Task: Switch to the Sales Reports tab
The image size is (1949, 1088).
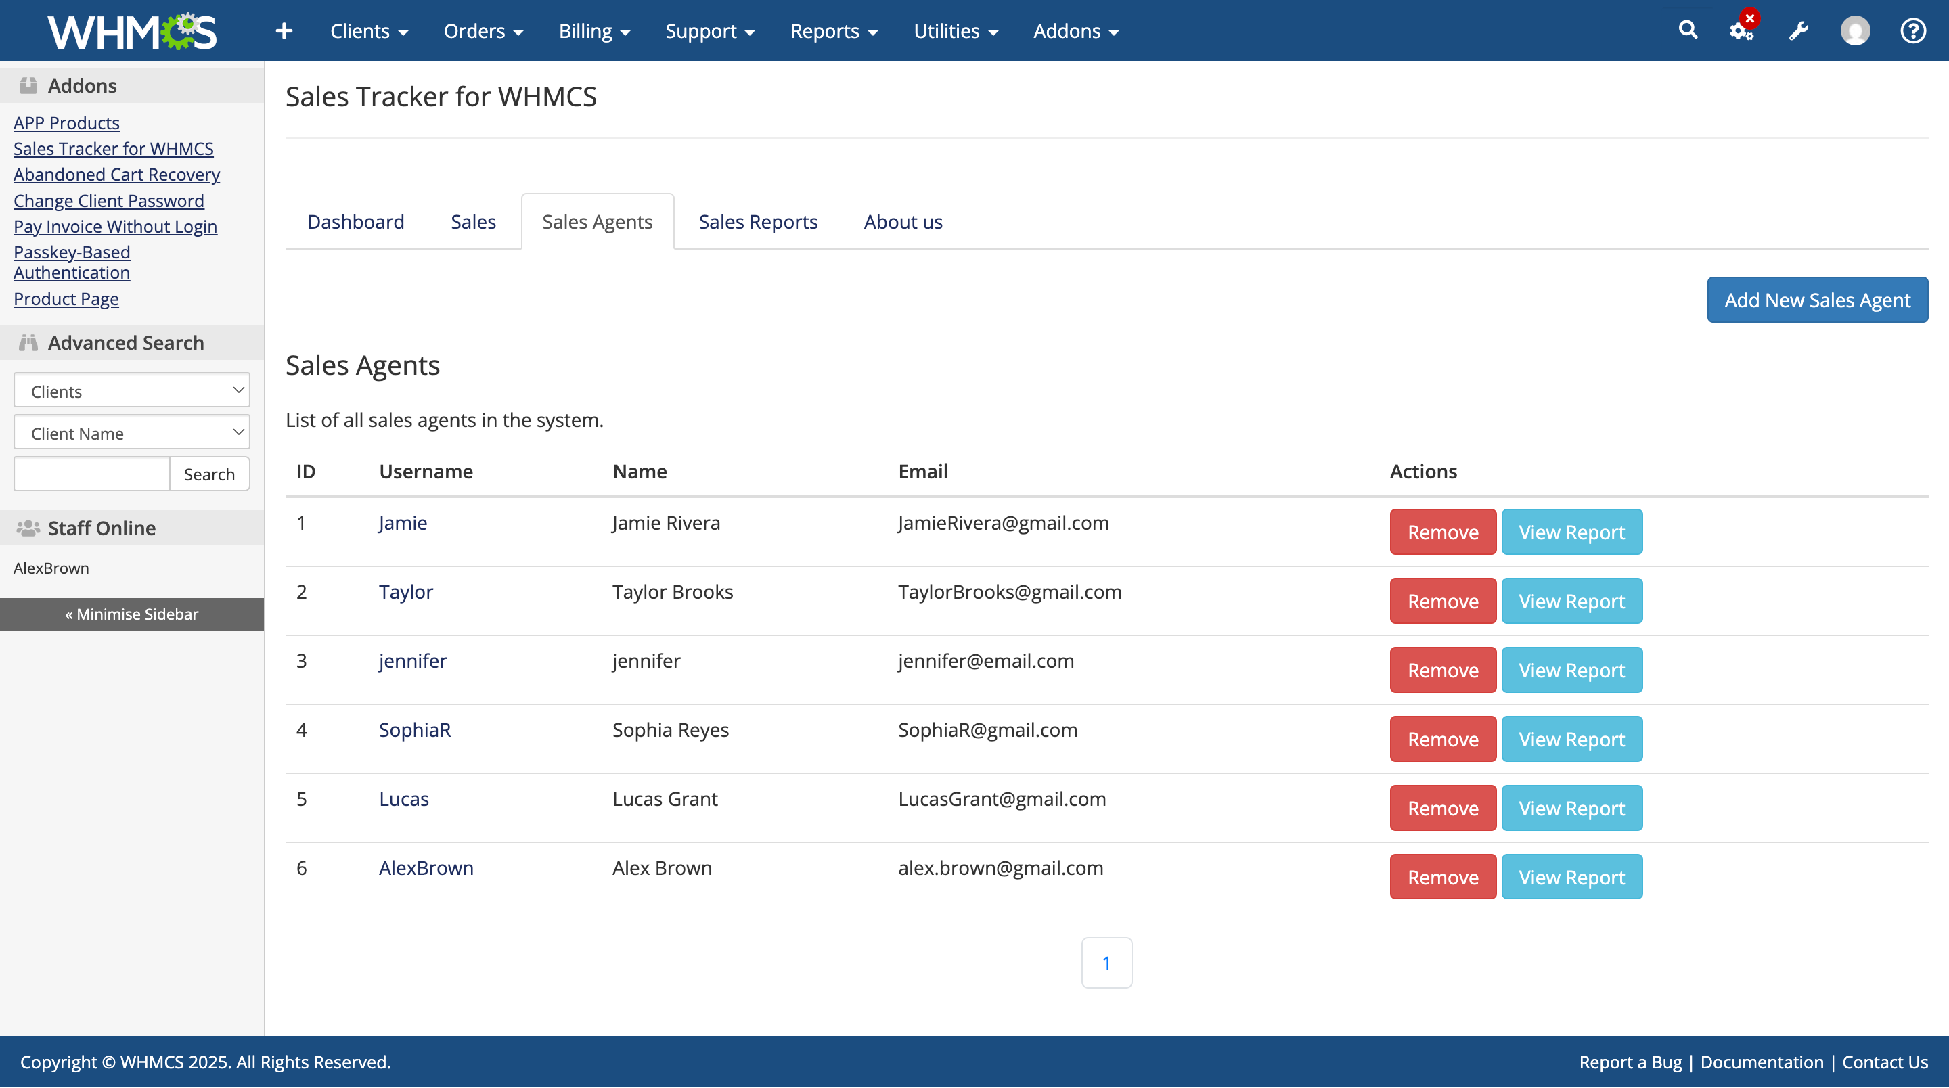Action: (x=757, y=222)
